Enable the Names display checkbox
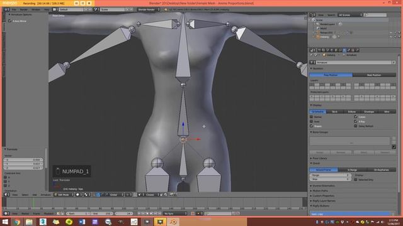Viewport: 403px width, 226px height. 312,117
